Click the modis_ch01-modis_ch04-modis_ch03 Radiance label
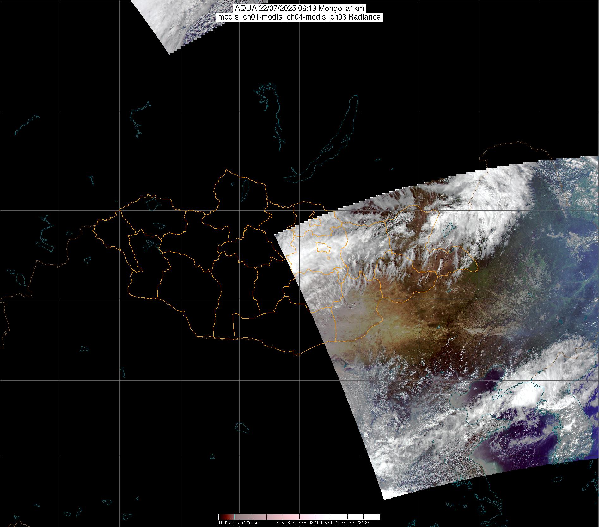599x527 pixels. coord(299,17)
